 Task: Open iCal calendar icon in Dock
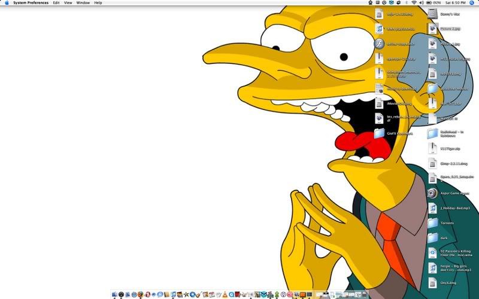click(x=212, y=294)
